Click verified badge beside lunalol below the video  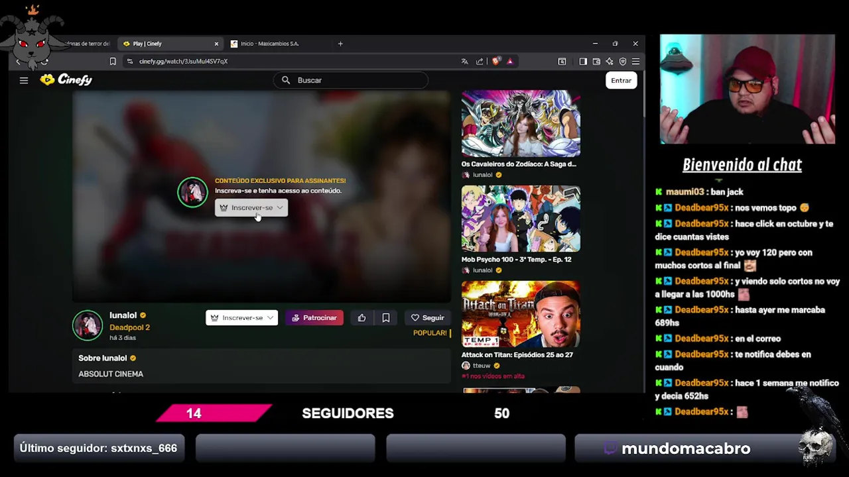point(143,315)
